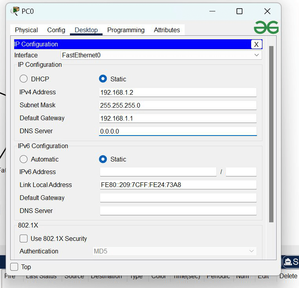Select the Desktop tab
Viewport: 299px width, 288px height.
click(86, 30)
